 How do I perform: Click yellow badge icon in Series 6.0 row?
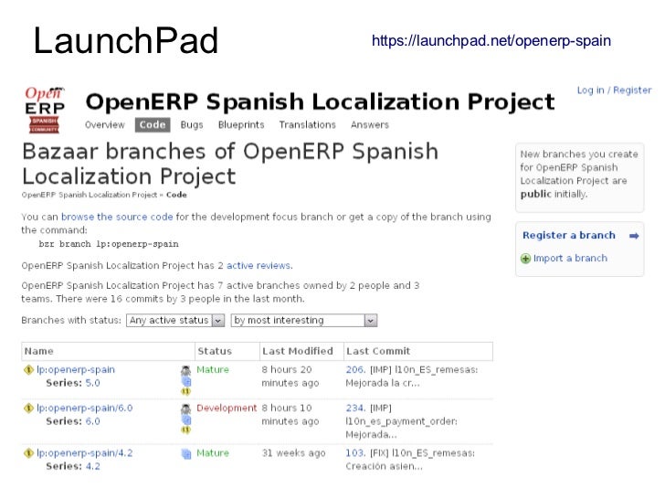pos(185,430)
